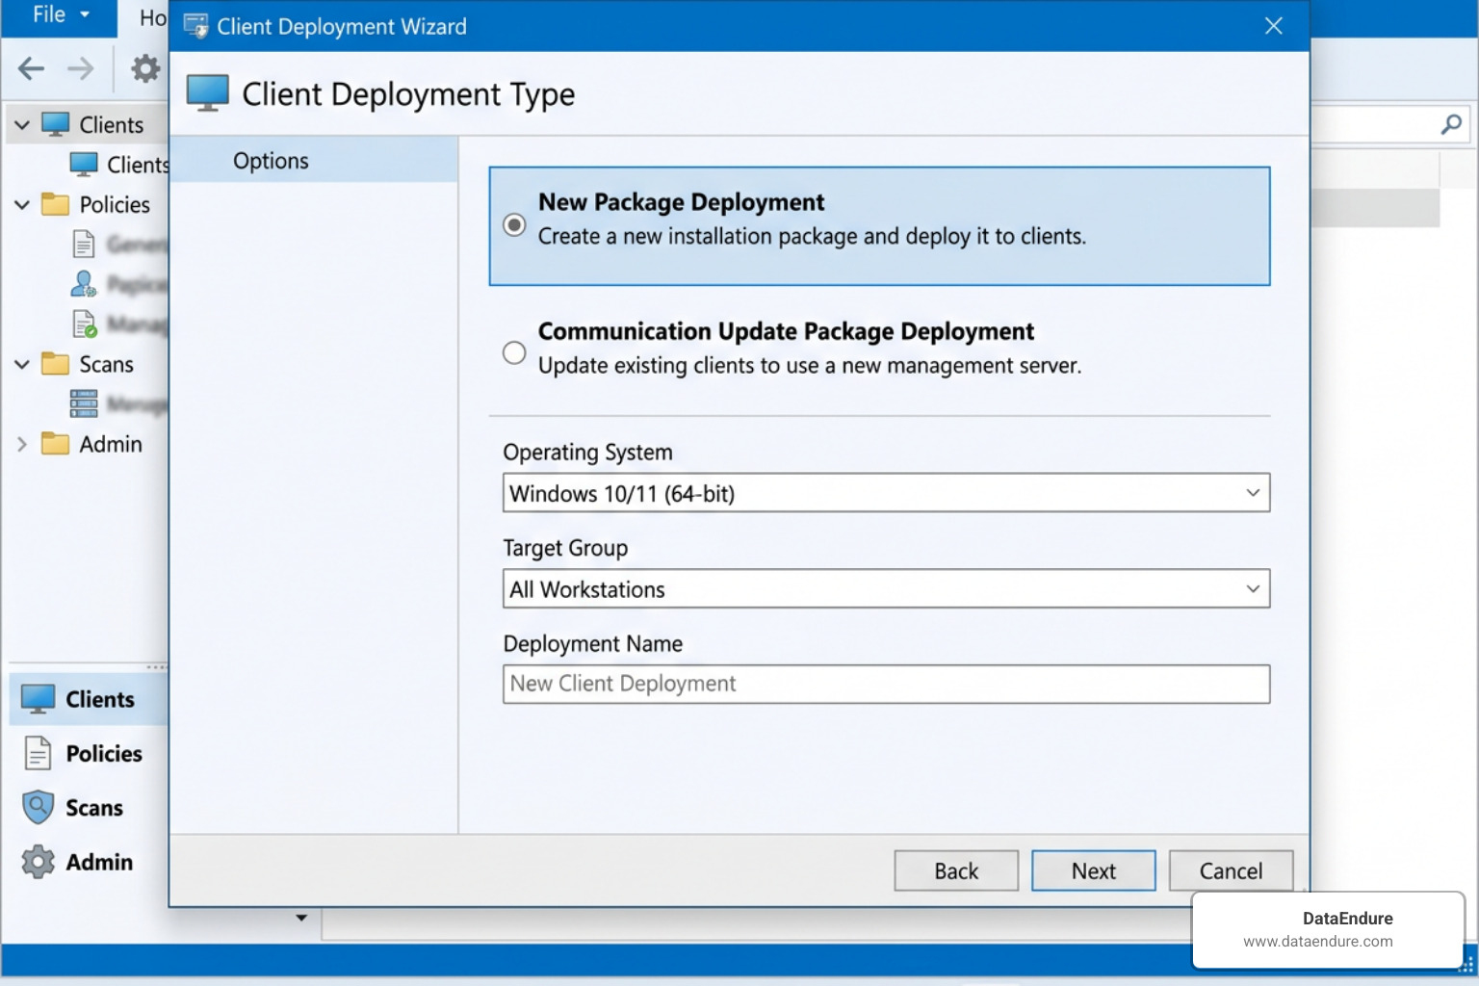This screenshot has width=1479, height=986.
Task: Click the Next button
Action: click(x=1094, y=870)
